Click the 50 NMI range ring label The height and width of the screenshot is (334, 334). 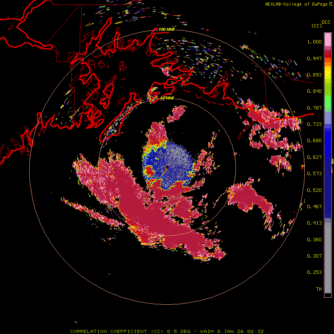[167, 98]
